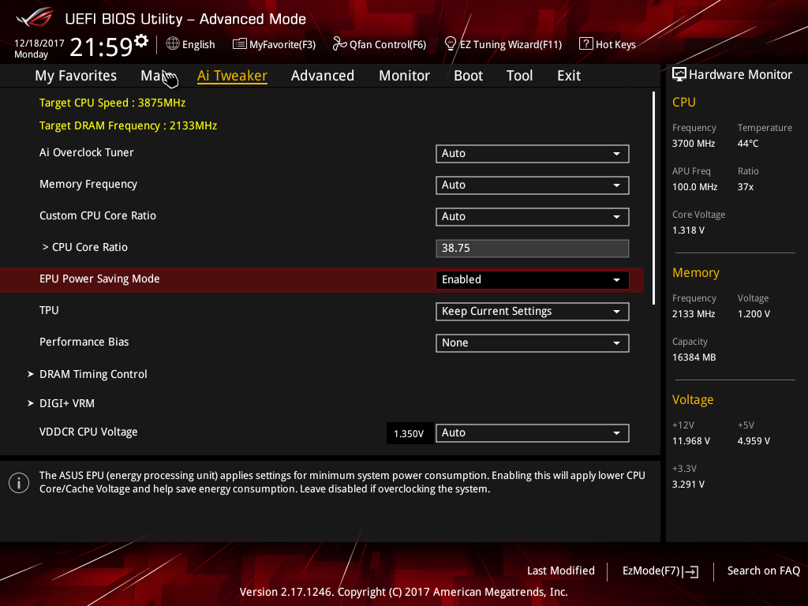Click Ratio 37x value
The image size is (808, 606).
click(746, 186)
